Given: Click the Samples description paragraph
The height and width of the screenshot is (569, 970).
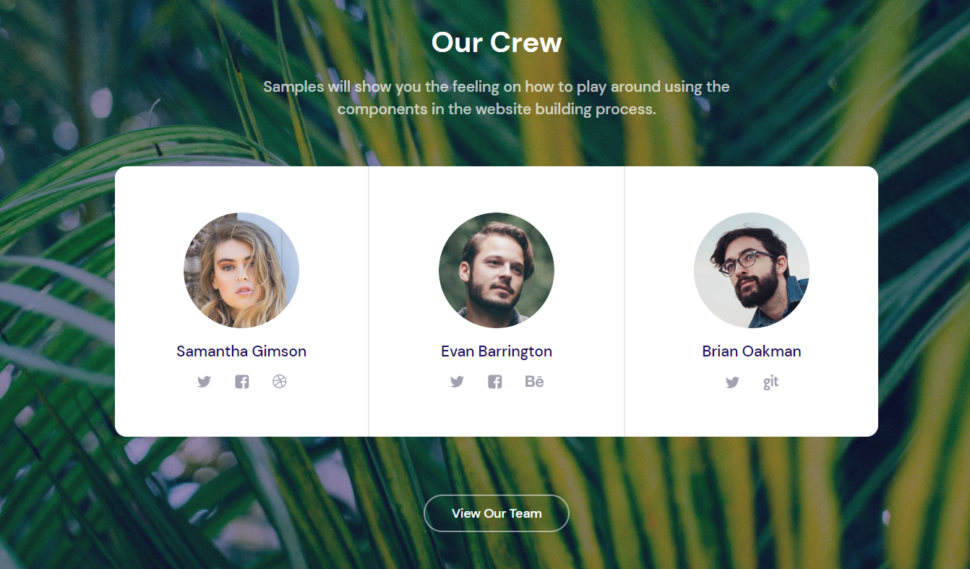Looking at the screenshot, I should pos(497,98).
